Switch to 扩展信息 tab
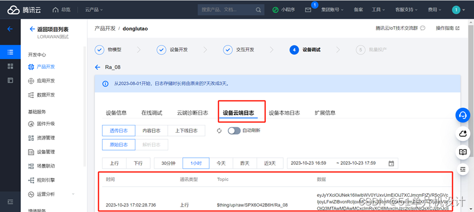The image size is (474, 212). click(x=325, y=113)
